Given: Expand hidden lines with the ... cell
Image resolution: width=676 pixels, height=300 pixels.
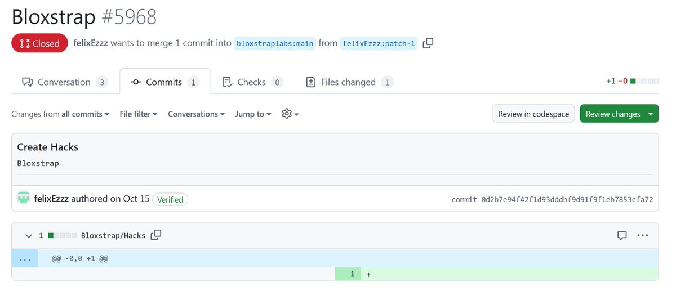Looking at the screenshot, I should tap(25, 258).
